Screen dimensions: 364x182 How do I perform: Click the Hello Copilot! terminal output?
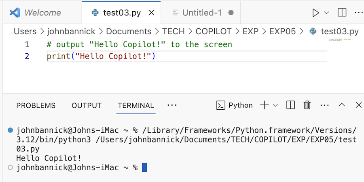49,158
